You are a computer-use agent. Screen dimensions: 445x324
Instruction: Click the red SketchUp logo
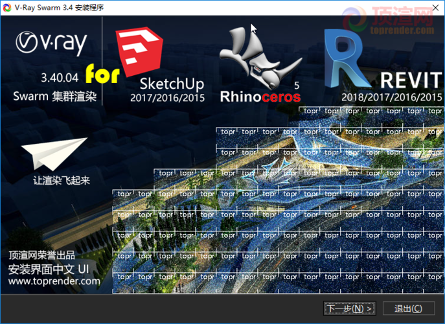[x=139, y=52]
